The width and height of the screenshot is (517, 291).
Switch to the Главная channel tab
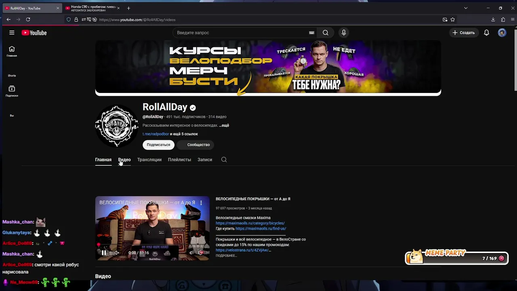point(103,160)
